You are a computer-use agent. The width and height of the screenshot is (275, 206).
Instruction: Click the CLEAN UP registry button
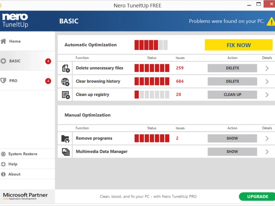pyautogui.click(x=232, y=95)
